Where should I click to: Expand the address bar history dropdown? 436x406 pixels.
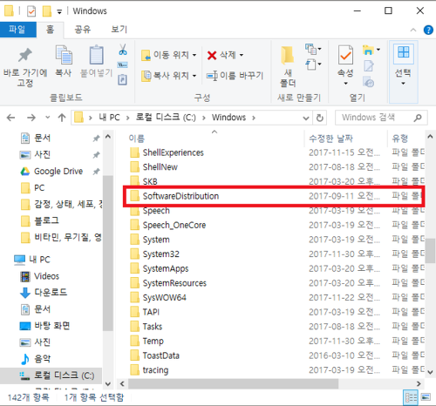point(305,118)
